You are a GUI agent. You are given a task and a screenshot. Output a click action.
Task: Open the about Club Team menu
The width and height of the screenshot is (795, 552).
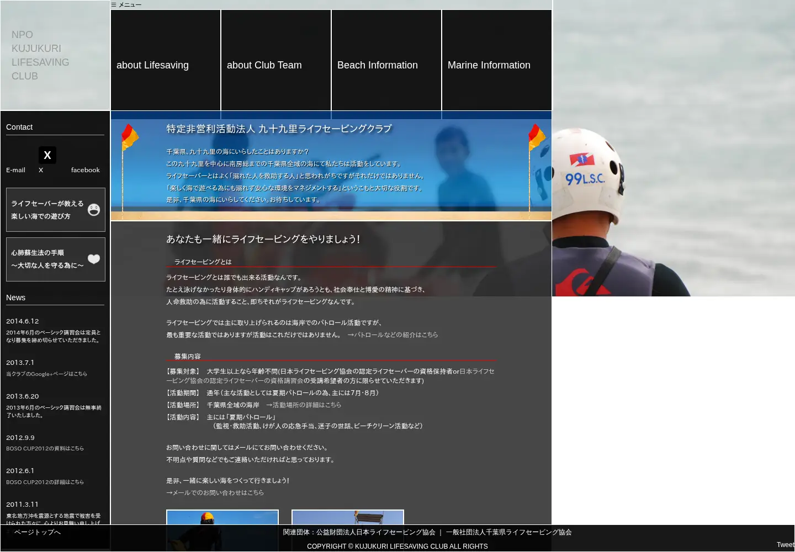coord(276,60)
